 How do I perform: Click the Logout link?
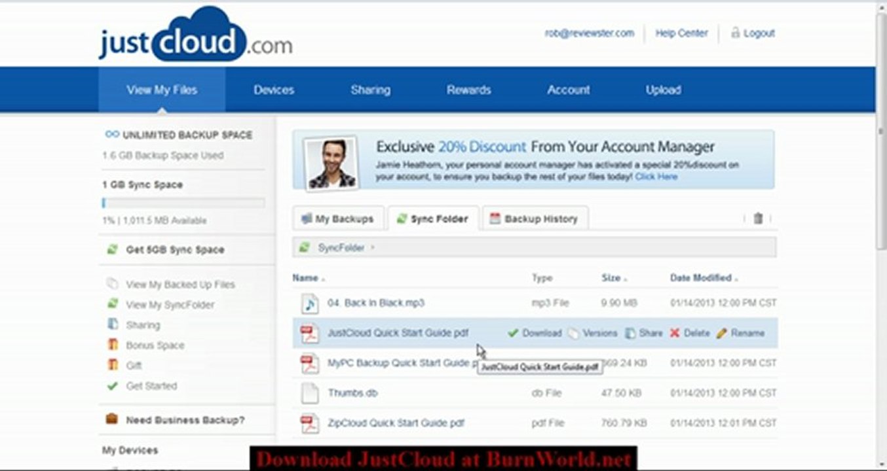[759, 33]
